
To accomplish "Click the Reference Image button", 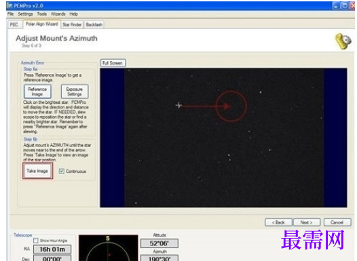I will (37, 92).
